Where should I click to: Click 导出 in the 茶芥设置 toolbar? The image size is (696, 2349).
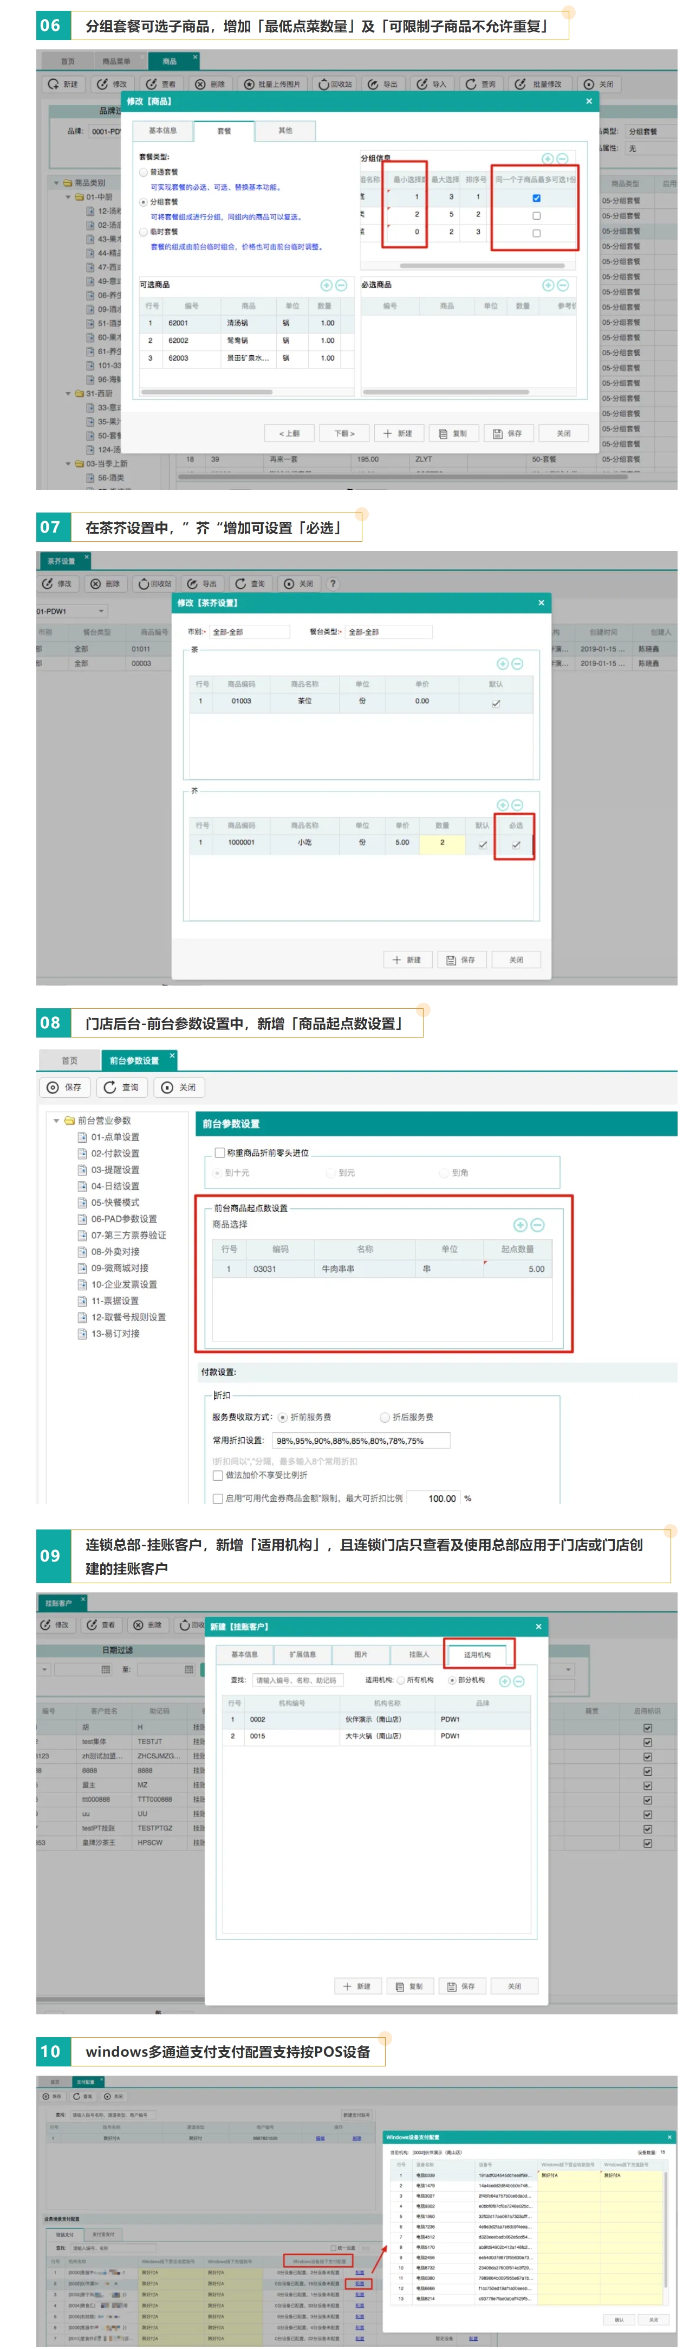[x=202, y=584]
